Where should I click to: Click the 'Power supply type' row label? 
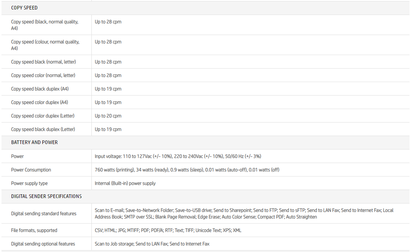click(29, 183)
